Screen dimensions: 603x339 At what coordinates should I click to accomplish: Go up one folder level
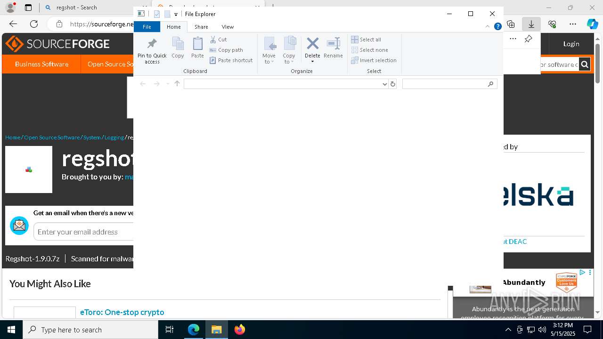[x=177, y=84]
